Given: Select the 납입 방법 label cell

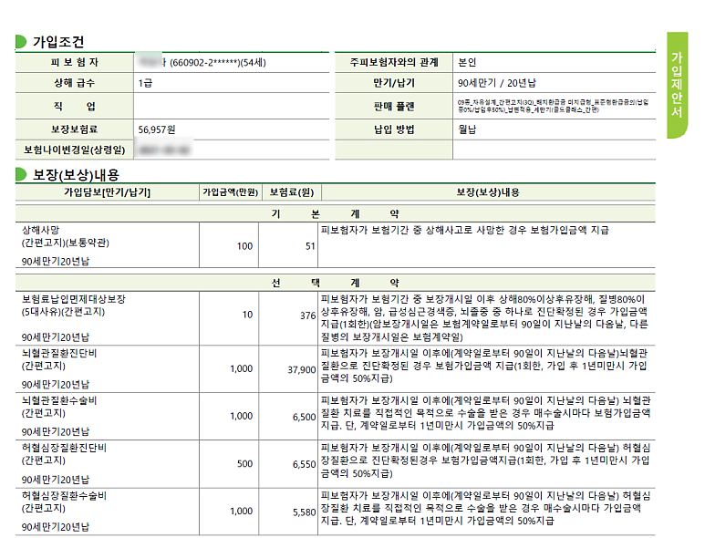Looking at the screenshot, I should coord(394,129).
